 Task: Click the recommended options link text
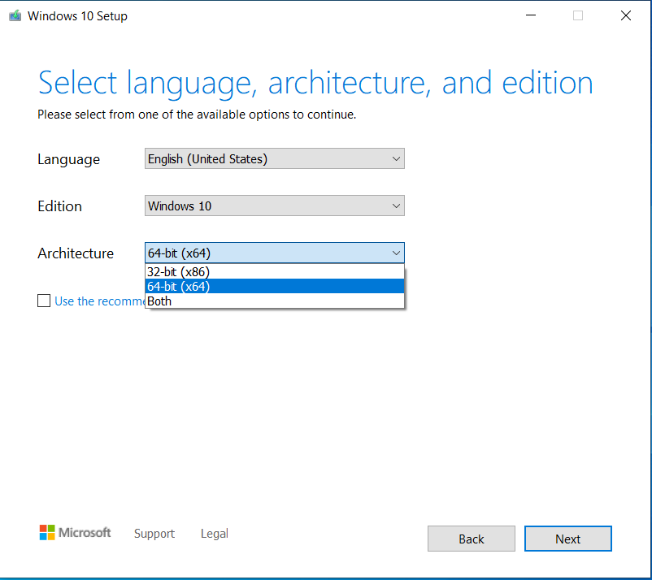[x=100, y=301]
